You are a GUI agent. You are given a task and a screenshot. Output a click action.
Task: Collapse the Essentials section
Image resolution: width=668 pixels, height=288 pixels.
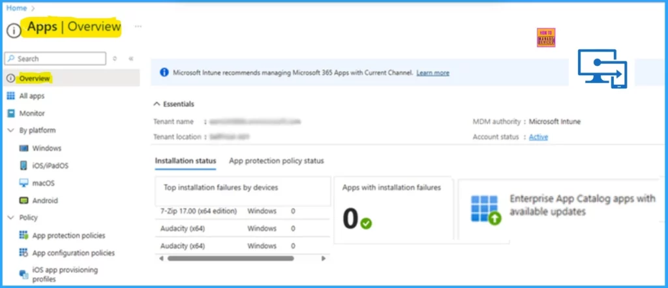coord(157,104)
